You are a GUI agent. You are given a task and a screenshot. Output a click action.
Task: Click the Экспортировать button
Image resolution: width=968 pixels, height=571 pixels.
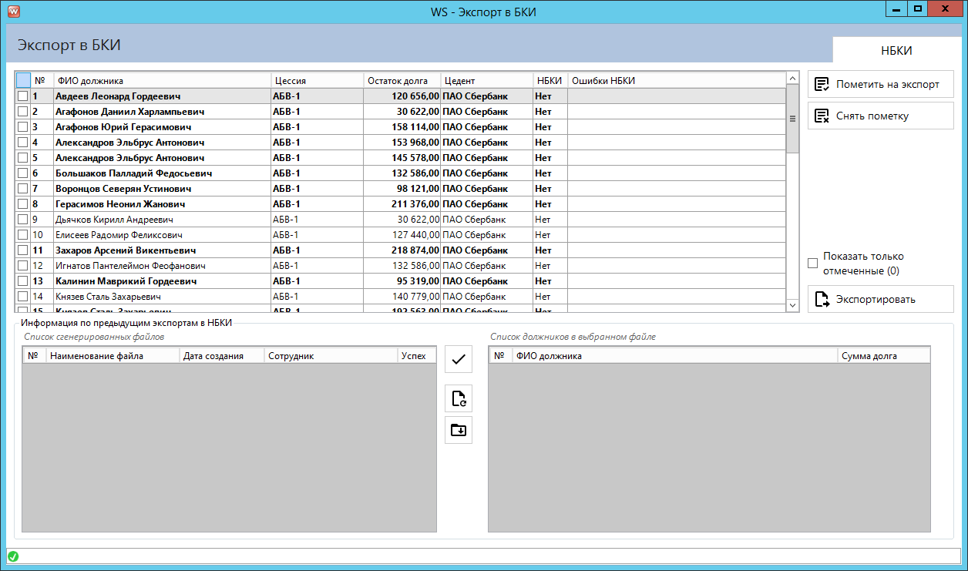pyautogui.click(x=880, y=299)
